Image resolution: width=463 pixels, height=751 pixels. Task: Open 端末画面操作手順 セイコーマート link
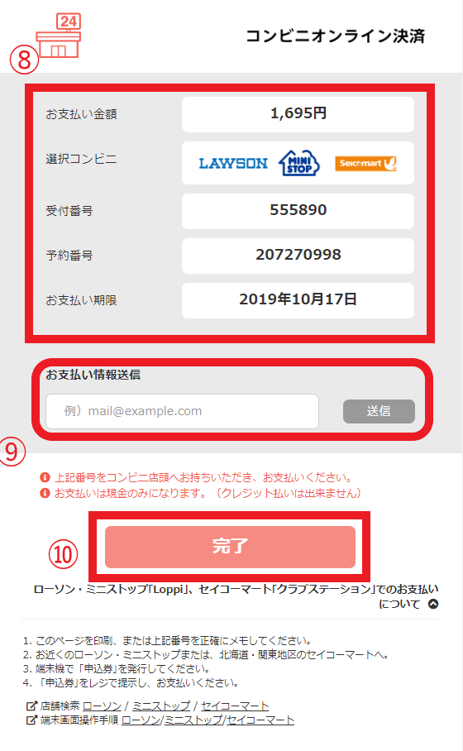click(260, 720)
